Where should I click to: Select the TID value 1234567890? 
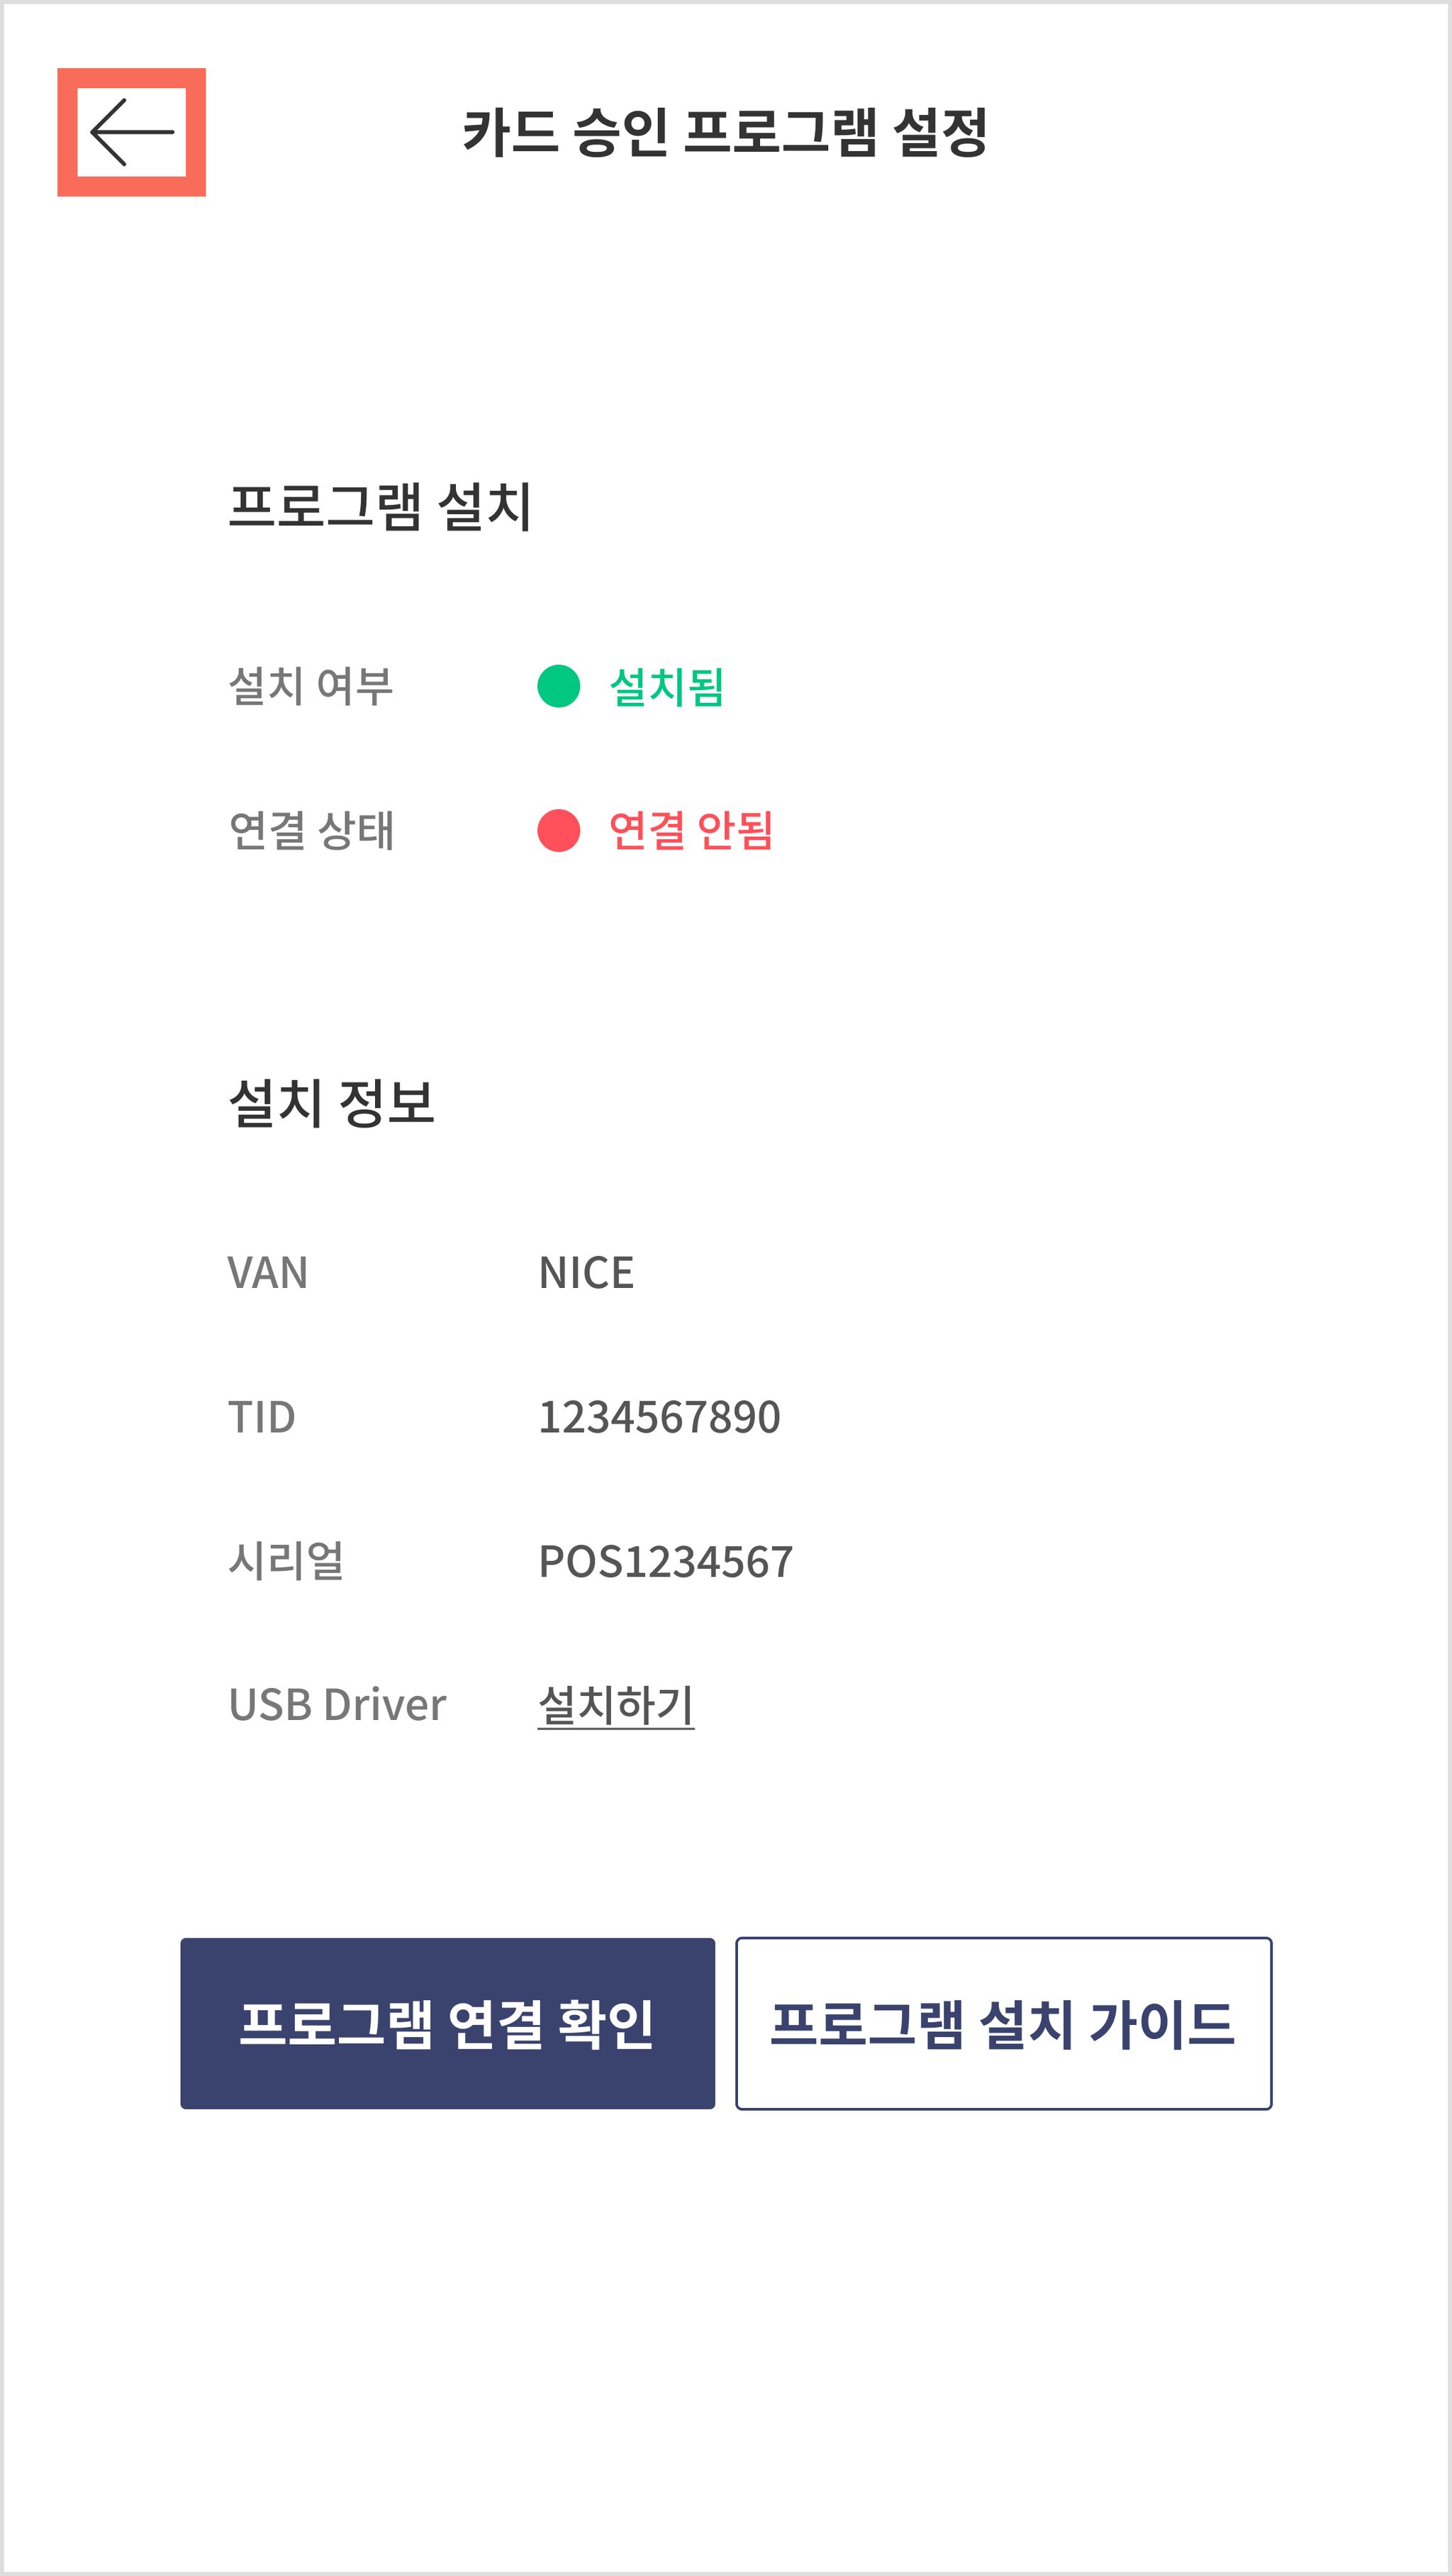click(659, 1417)
